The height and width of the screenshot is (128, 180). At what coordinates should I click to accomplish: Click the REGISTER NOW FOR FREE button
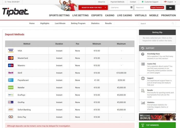93,7
